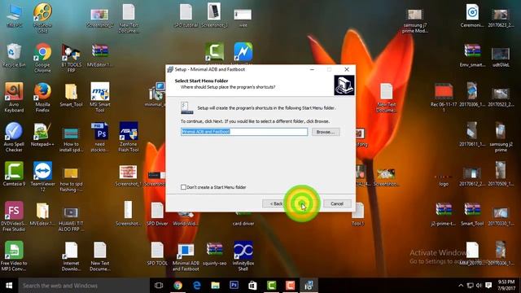Select the Avro Keyboard desktop icon
The image size is (521, 293).
14,98
